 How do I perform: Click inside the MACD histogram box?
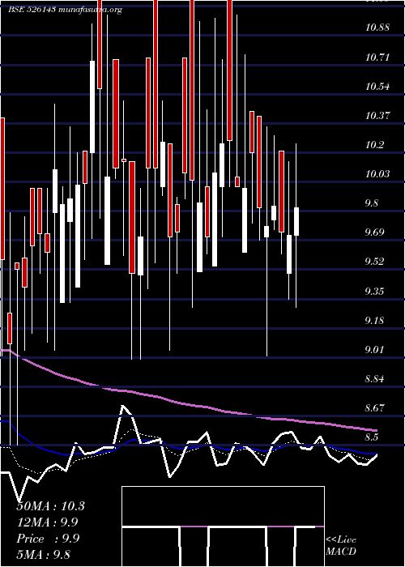tap(223, 526)
